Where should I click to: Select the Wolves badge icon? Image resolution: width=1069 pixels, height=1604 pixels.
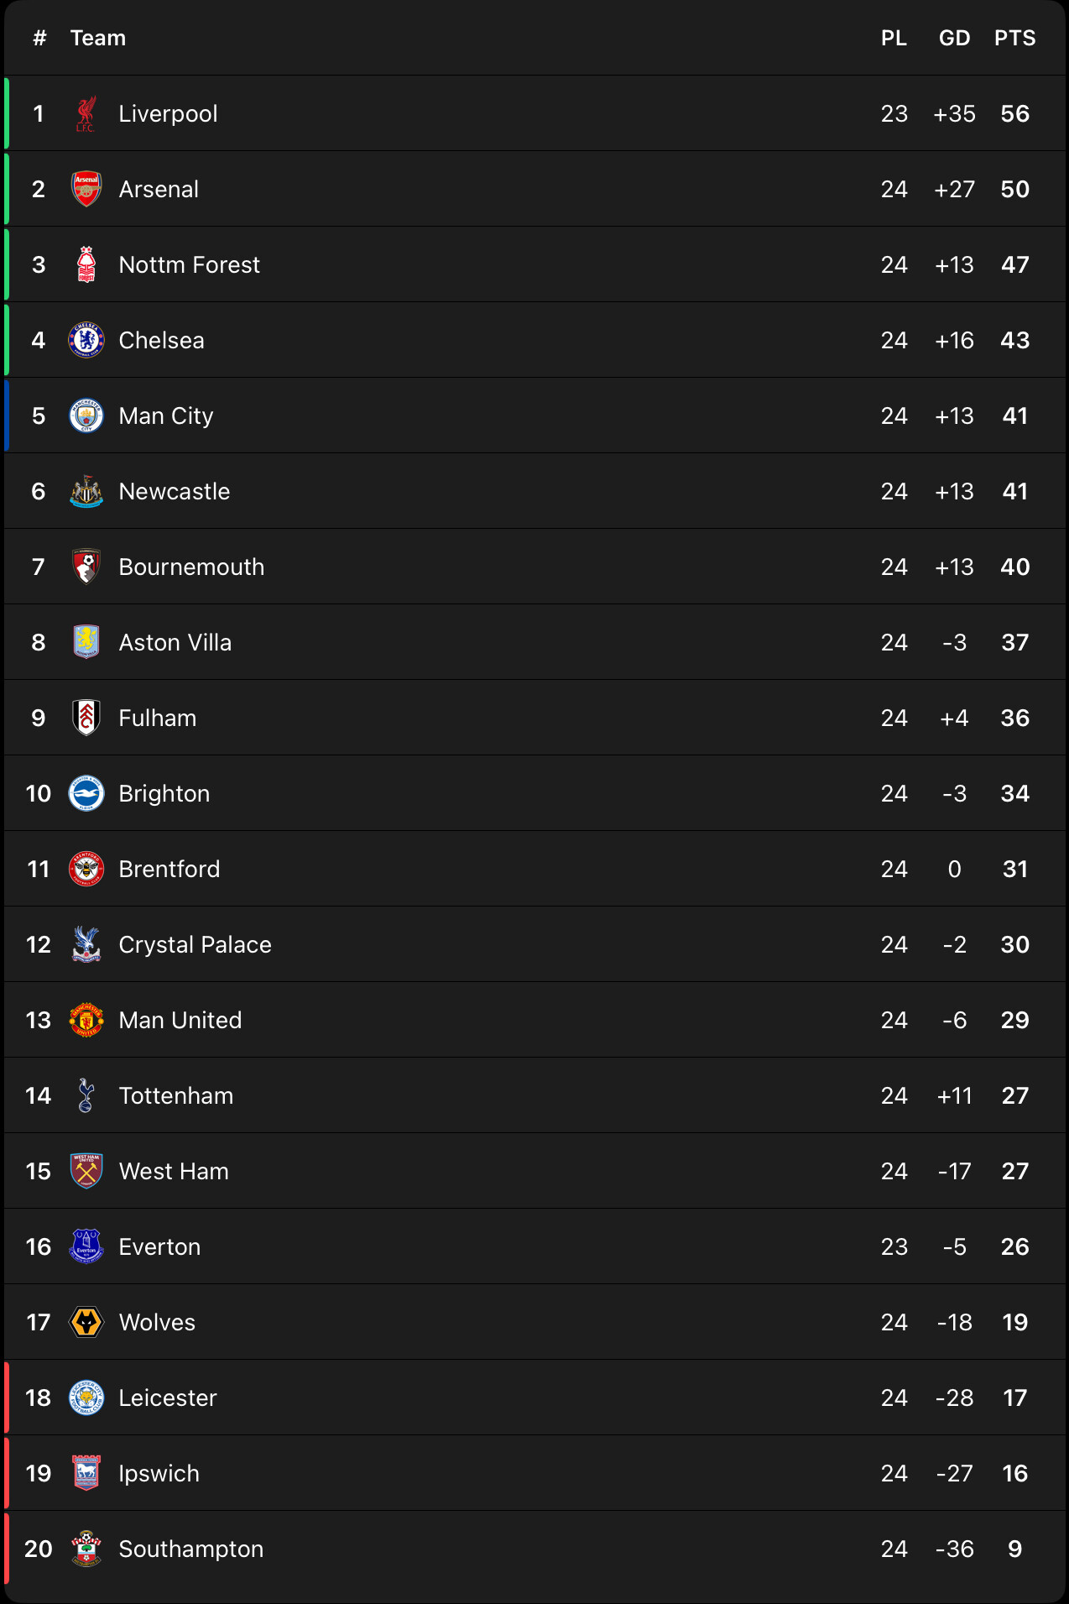click(x=86, y=1323)
